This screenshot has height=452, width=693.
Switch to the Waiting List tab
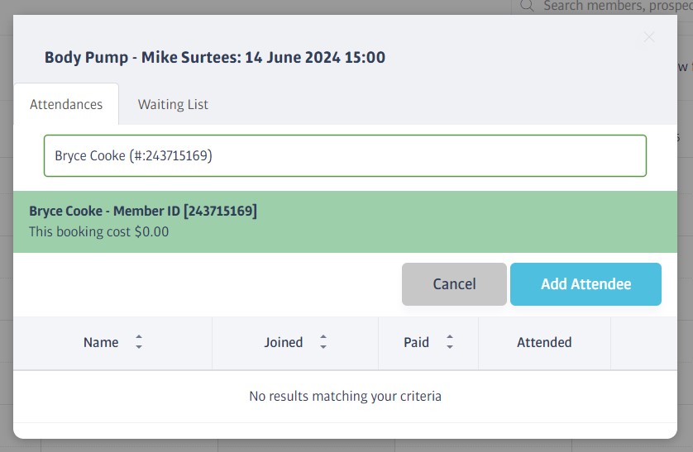[173, 105]
